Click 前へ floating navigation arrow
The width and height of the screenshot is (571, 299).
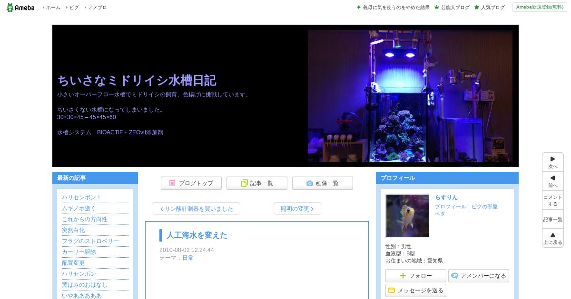pyautogui.click(x=552, y=181)
